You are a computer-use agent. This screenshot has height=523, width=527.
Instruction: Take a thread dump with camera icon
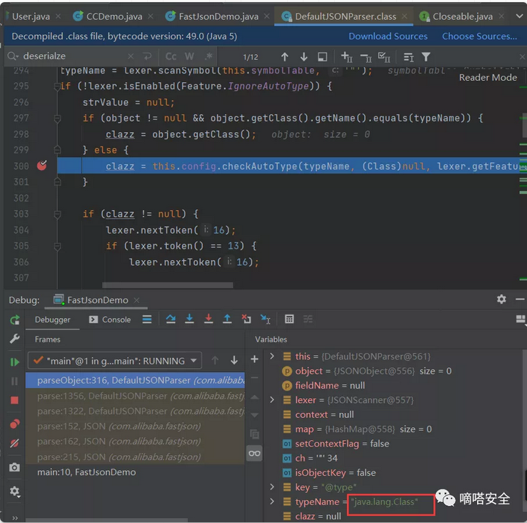click(14, 467)
